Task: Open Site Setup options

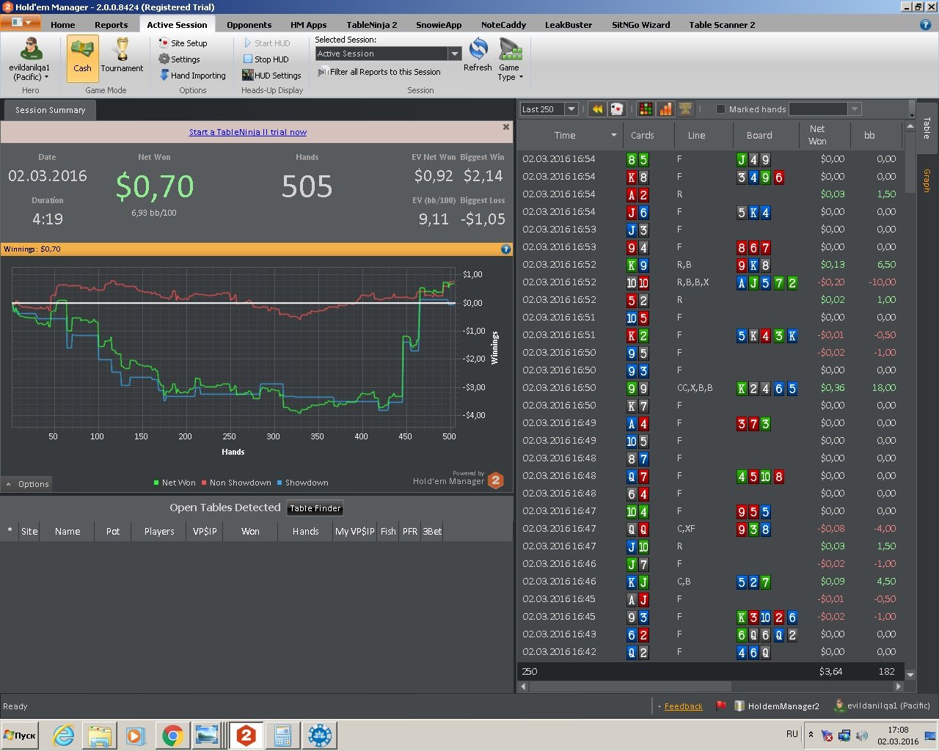Action: point(183,43)
